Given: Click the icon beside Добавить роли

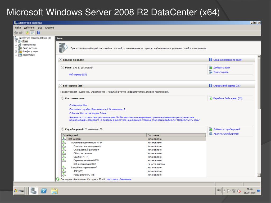Looking at the screenshot, I should pos(210,67).
